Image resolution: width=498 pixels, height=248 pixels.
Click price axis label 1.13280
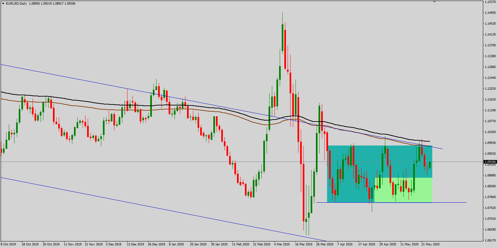(x=490, y=56)
